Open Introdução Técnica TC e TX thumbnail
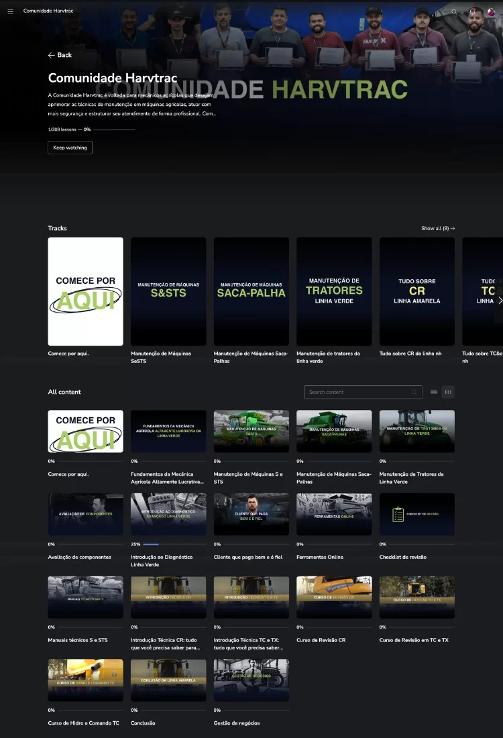The image size is (503, 738). point(251,597)
